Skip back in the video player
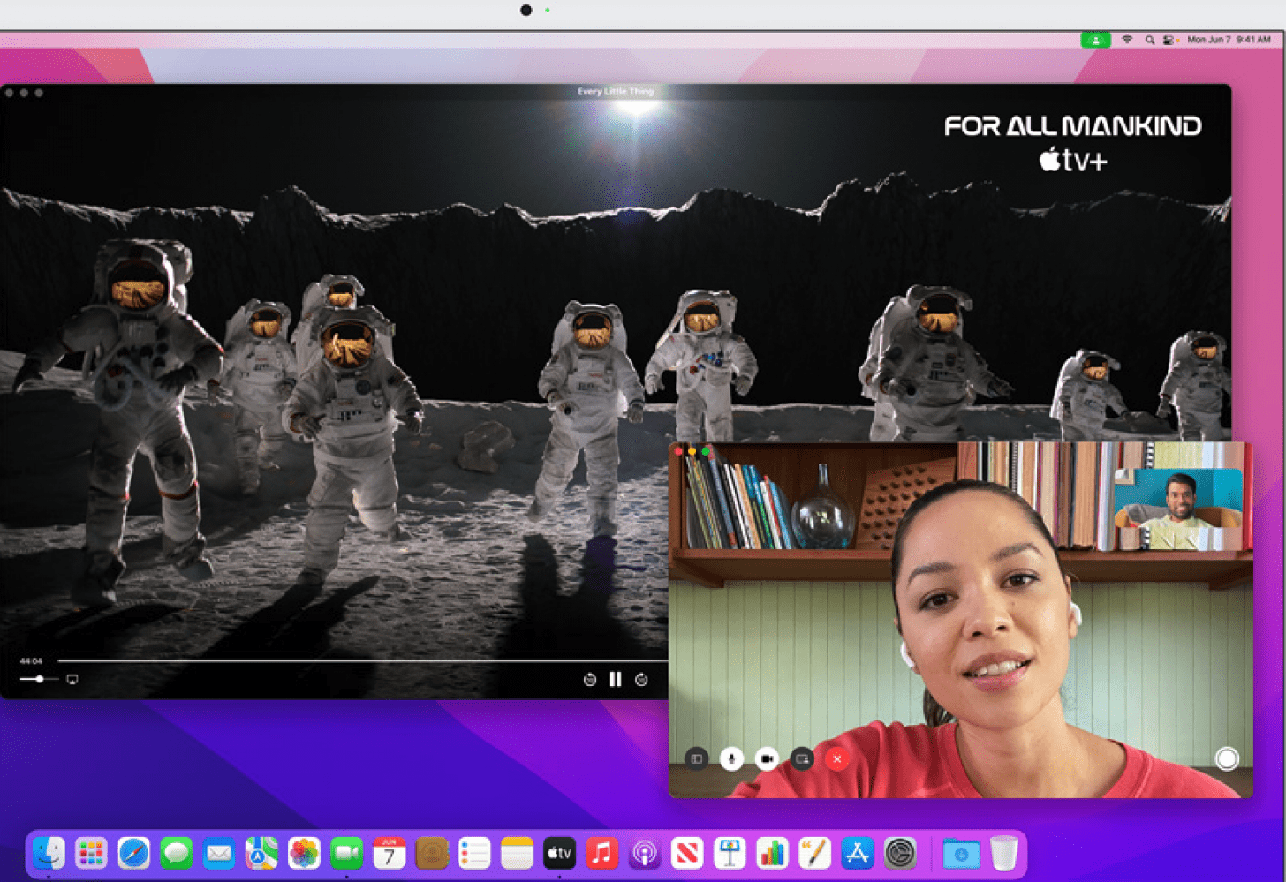Screen dimensions: 1286x882 tap(589, 679)
